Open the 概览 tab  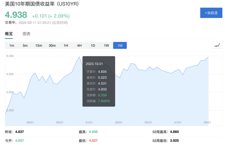[x=9, y=34]
